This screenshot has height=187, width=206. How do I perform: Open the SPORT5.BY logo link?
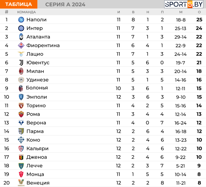[184, 4]
